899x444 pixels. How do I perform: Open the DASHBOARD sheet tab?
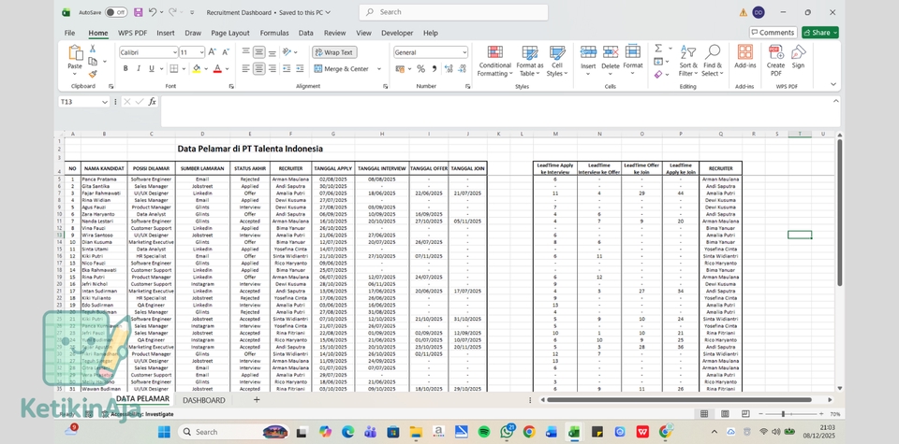204,400
